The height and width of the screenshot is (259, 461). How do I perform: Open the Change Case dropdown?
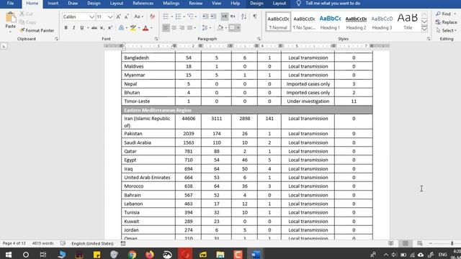click(138, 17)
